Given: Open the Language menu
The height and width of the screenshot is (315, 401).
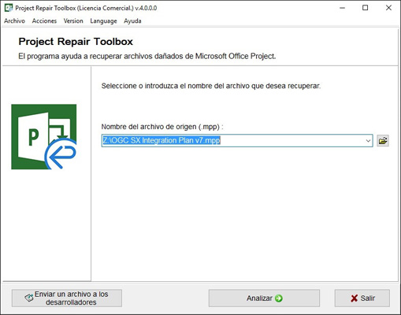Looking at the screenshot, I should point(103,21).
